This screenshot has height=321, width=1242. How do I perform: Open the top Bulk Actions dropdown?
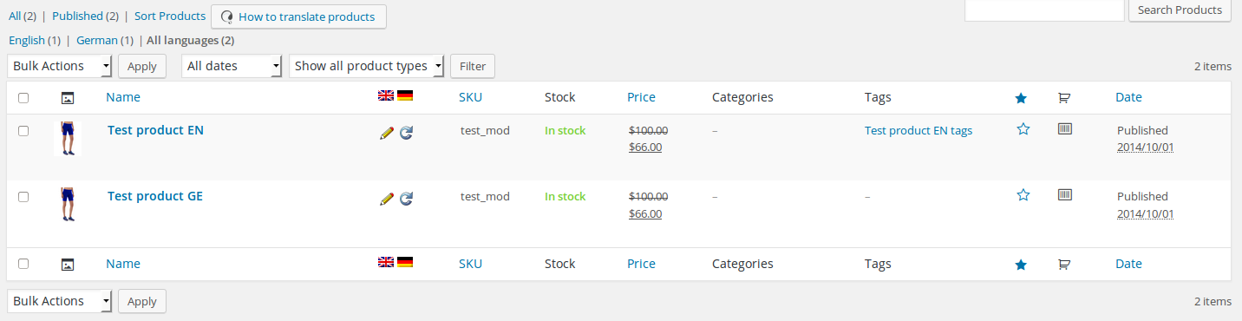coord(60,66)
